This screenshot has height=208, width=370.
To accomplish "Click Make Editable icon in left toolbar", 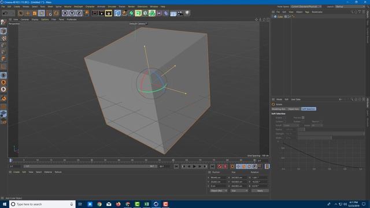I will pyautogui.click(x=3, y=22).
